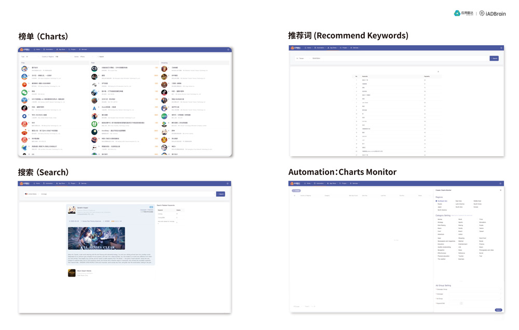
Task: Click the Genshin Impact banner image
Action: [x=97, y=239]
